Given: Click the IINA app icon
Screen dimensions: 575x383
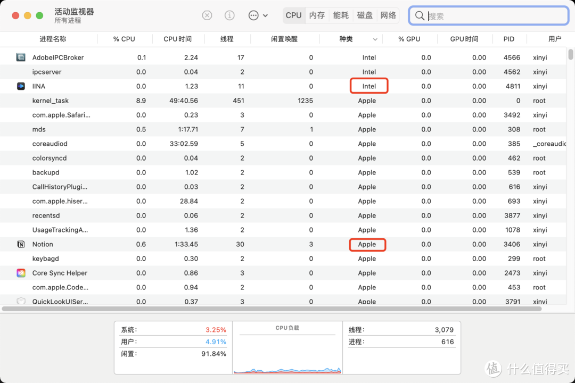Looking at the screenshot, I should [20, 86].
